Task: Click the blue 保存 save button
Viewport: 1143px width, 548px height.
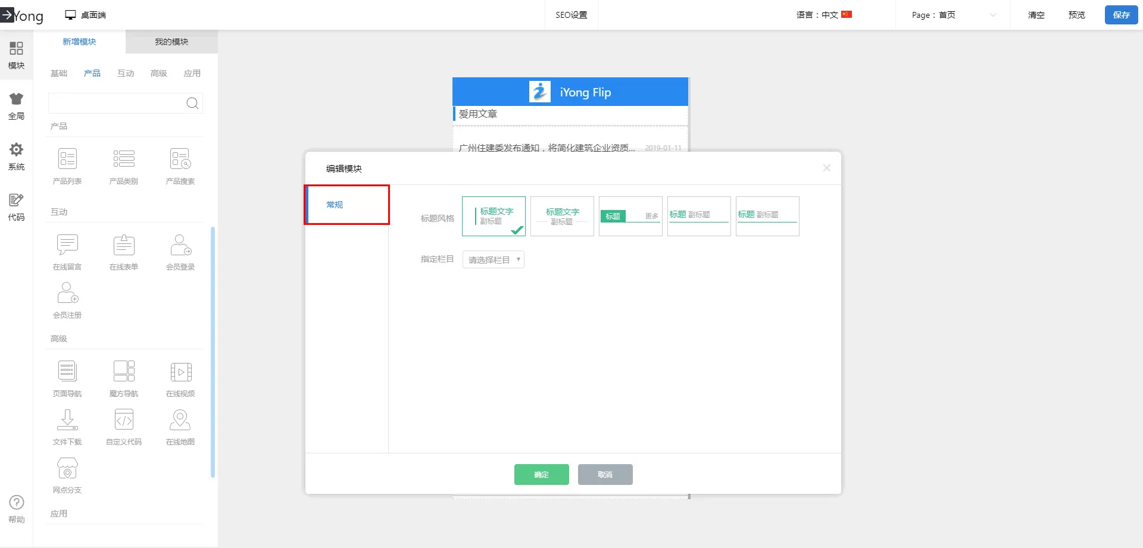Action: click(1121, 15)
